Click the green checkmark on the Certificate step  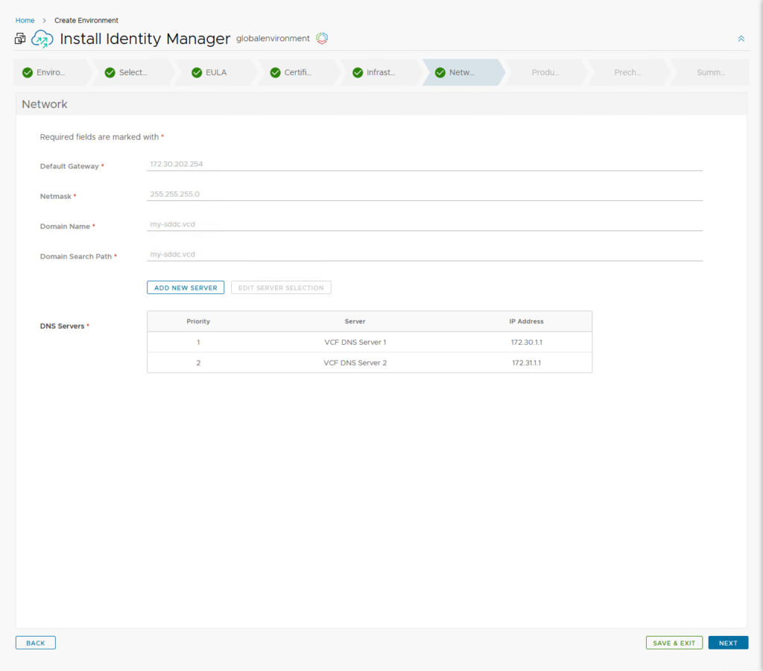tap(275, 72)
